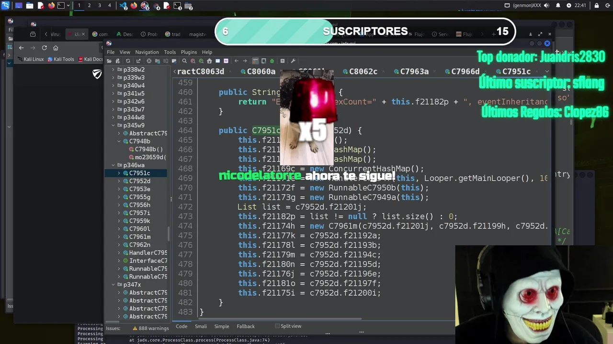Collapse the p347x package
This screenshot has width=613, height=344.
[x=114, y=285]
